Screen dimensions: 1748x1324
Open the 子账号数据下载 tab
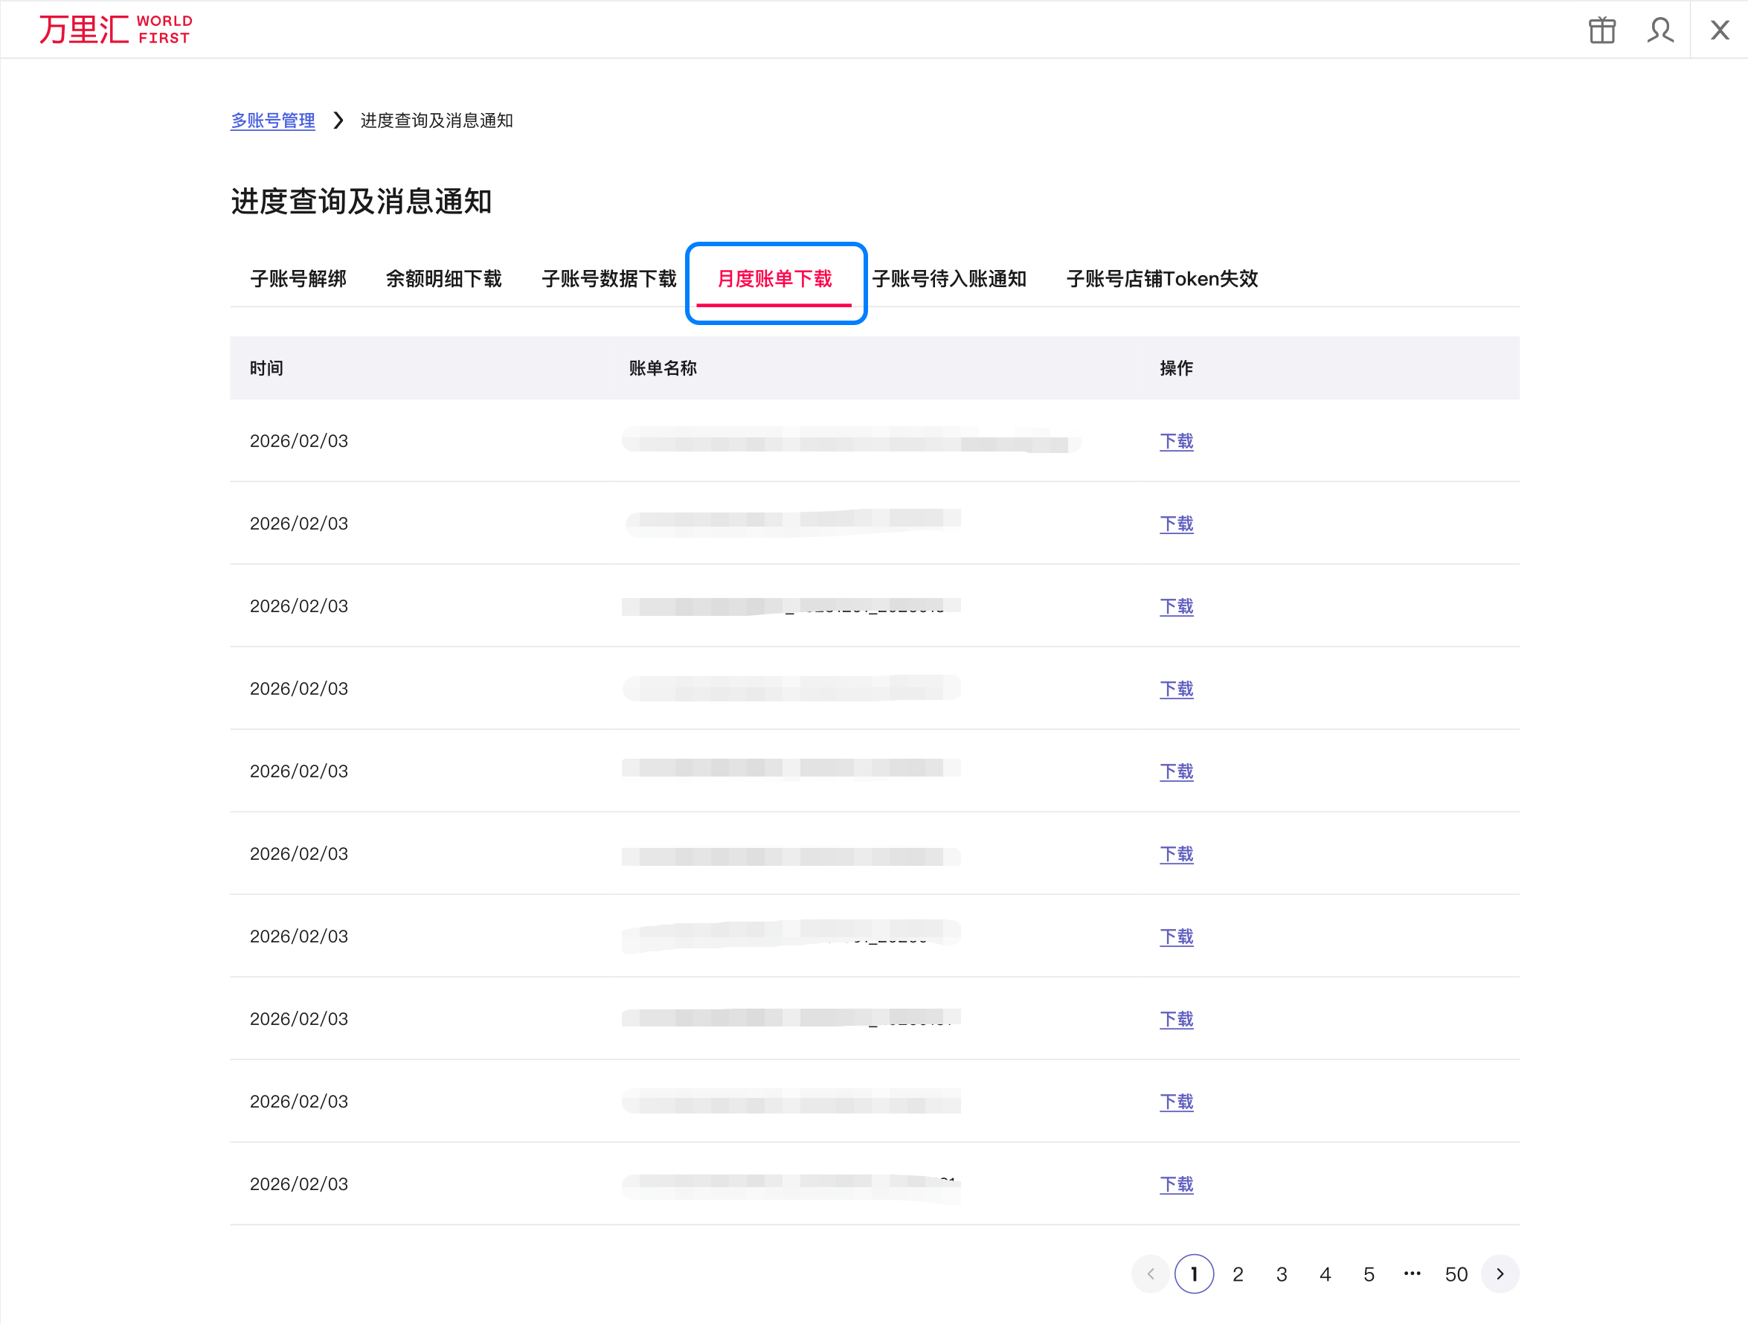[608, 278]
